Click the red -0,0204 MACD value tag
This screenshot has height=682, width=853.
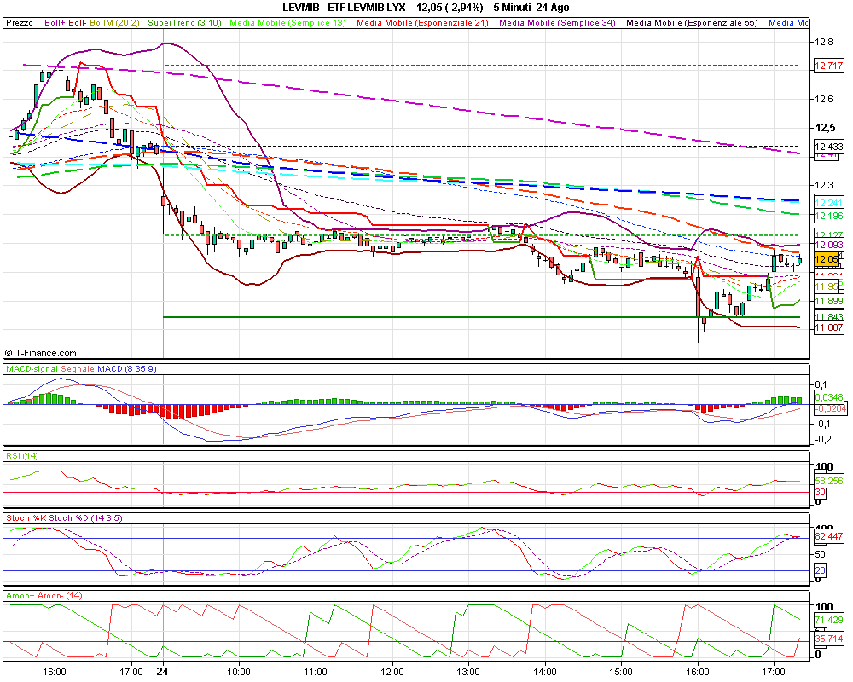830,408
